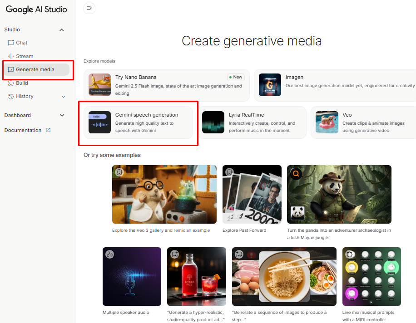Image resolution: width=416 pixels, height=323 pixels.
Task: Click the New badge on Nano Banana
Action: 236,77
